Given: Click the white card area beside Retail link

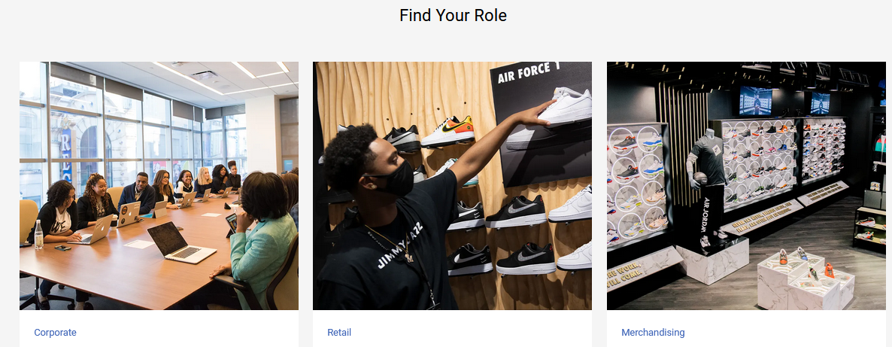Looking at the screenshot, I should [472, 332].
